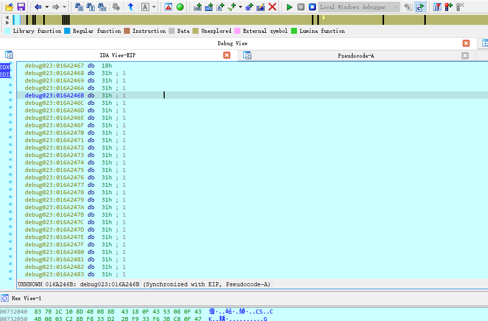Expand the dropdown beside the 's' plus icon
This screenshot has height=321, width=488.
pyautogui.click(x=240, y=7)
